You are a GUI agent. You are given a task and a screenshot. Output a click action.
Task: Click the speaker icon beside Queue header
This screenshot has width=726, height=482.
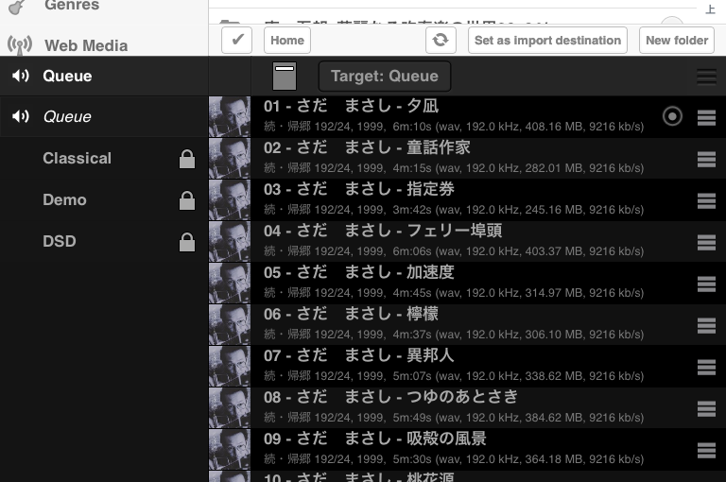click(21, 76)
